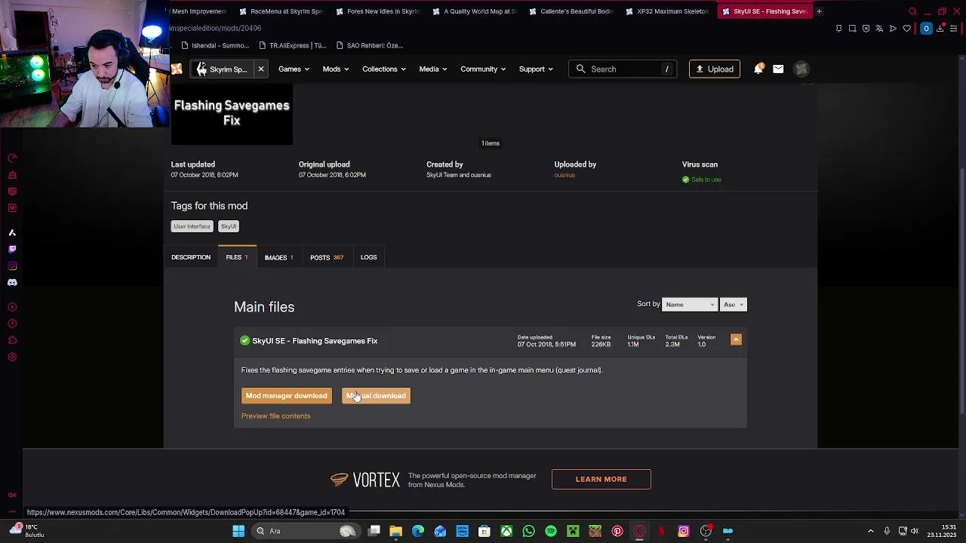The width and height of the screenshot is (966, 543).
Task: Open the browser easy setup menu icon
Action: pos(953,29)
